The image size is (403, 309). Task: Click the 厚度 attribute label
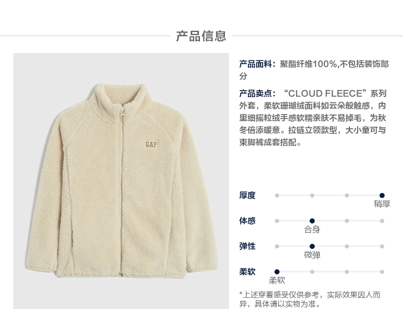pos(247,195)
